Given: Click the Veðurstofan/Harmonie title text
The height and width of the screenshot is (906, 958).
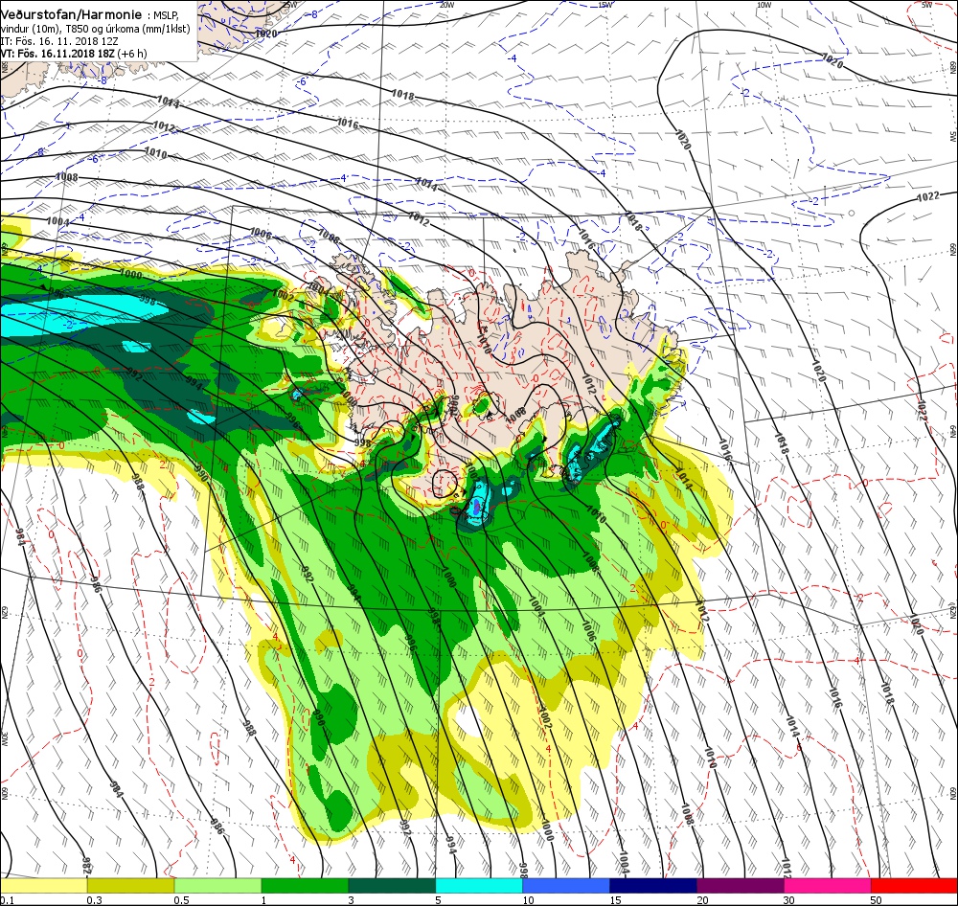Looking at the screenshot, I should pos(72,14).
